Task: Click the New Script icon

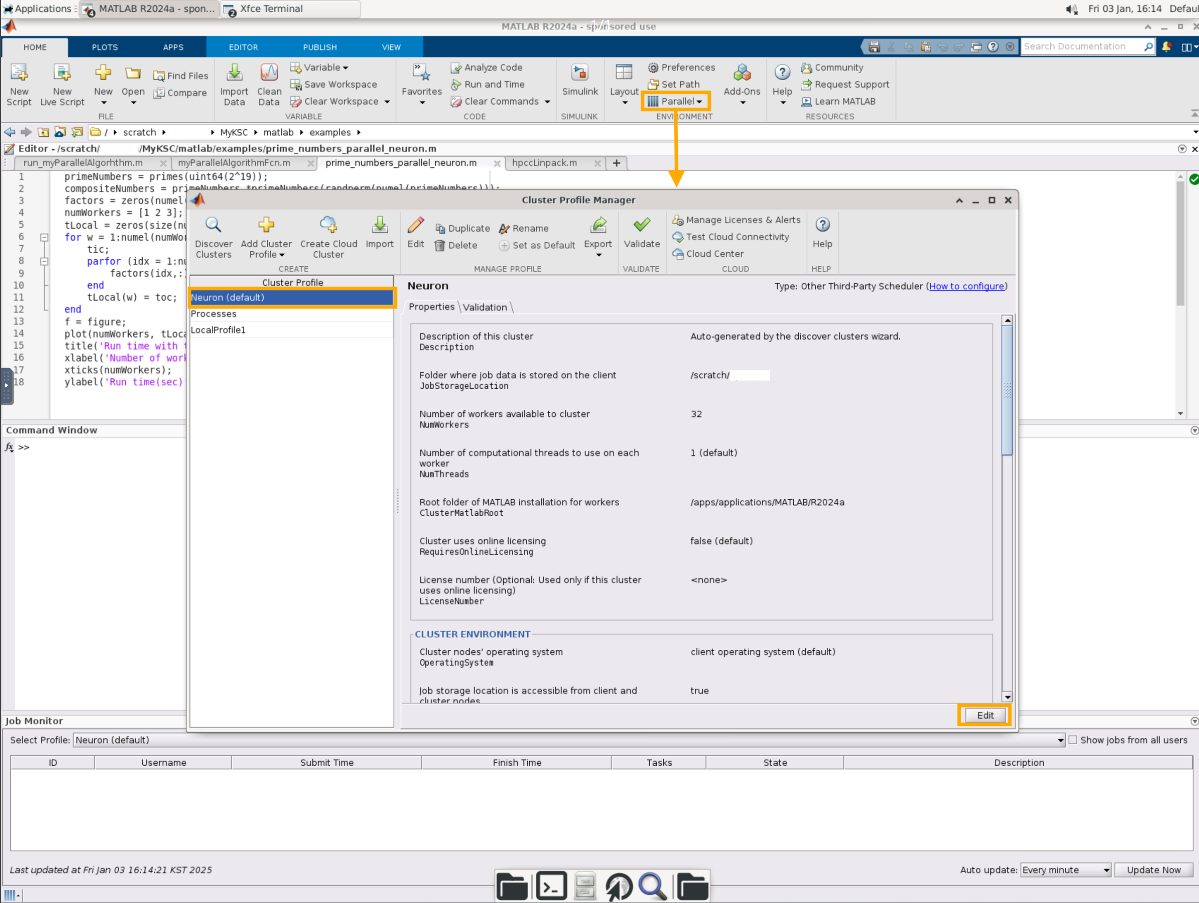Action: [x=19, y=73]
